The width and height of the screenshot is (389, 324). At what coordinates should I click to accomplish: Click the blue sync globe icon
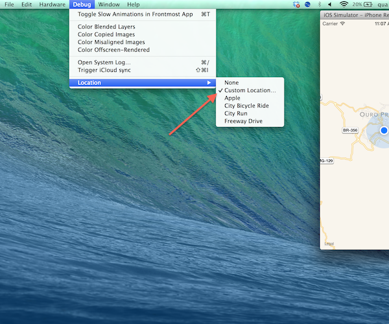click(x=307, y=5)
